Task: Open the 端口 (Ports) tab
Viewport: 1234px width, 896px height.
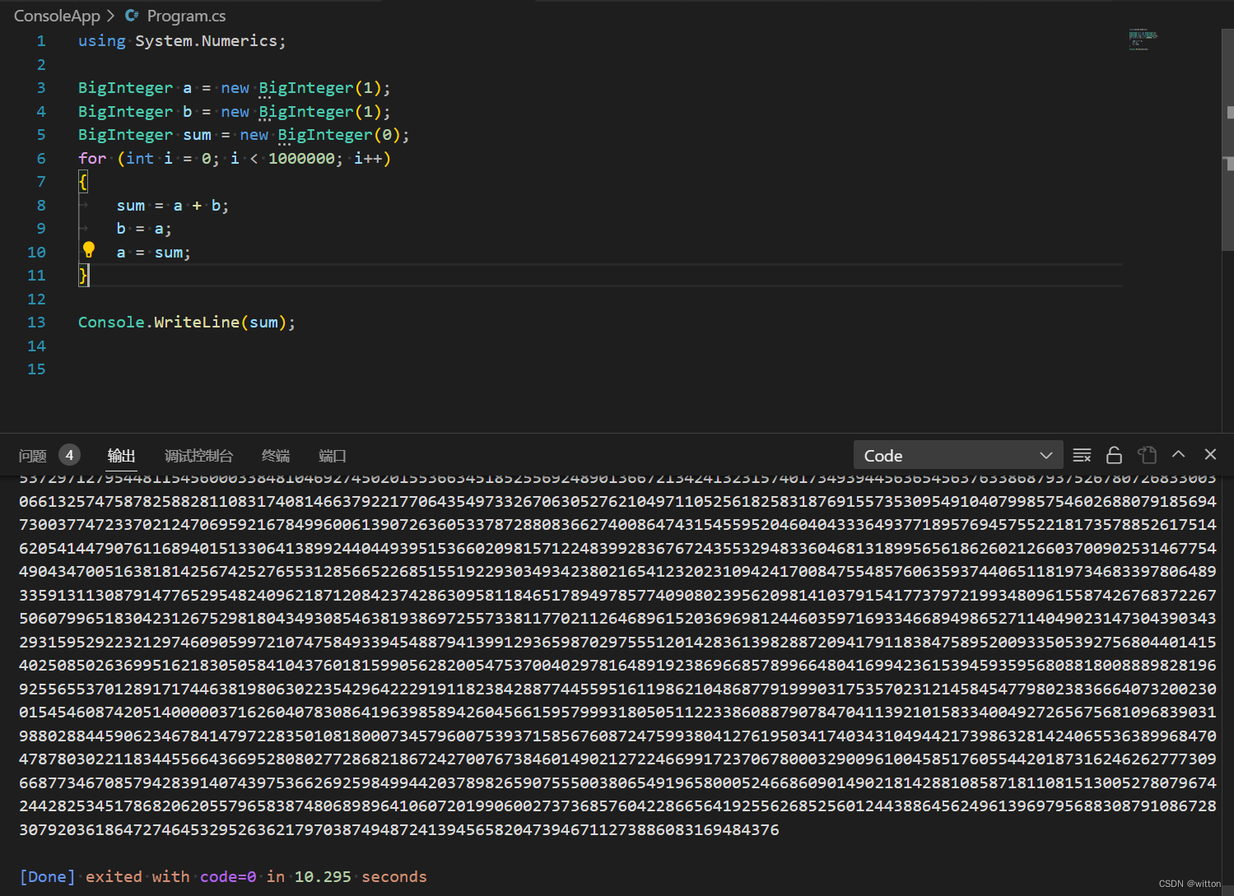Action: (x=332, y=456)
